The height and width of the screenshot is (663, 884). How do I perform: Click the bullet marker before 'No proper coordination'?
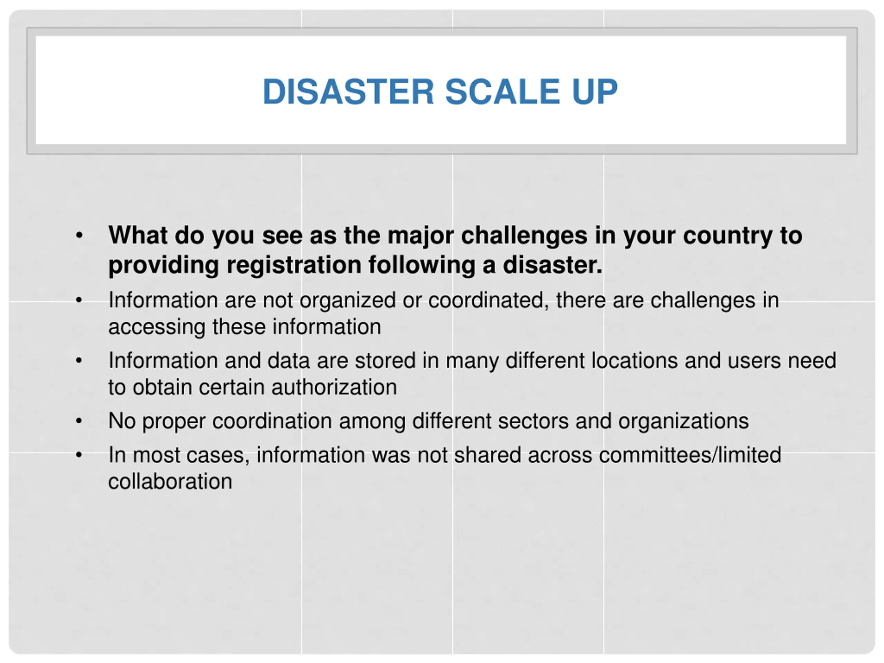pos(79,421)
